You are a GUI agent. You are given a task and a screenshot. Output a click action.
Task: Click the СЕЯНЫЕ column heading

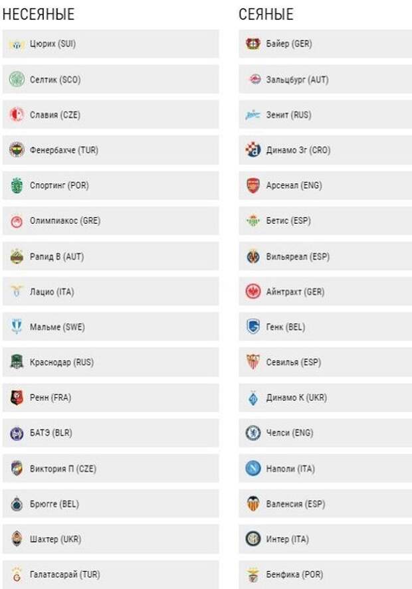tap(266, 15)
